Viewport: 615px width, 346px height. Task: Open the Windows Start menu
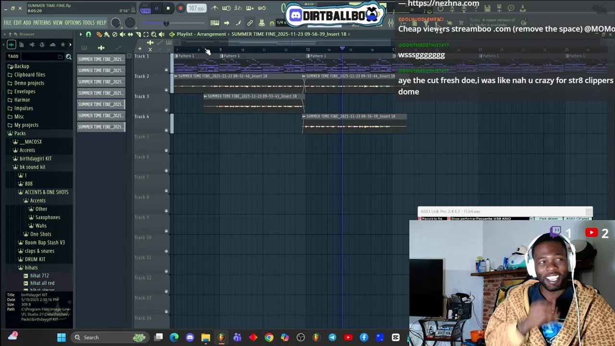click(x=61, y=337)
